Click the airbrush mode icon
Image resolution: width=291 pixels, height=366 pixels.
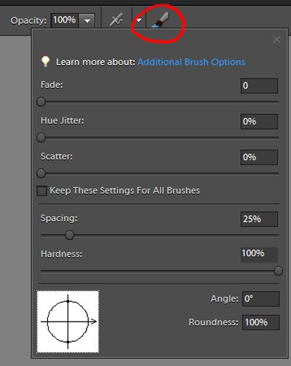(116, 20)
